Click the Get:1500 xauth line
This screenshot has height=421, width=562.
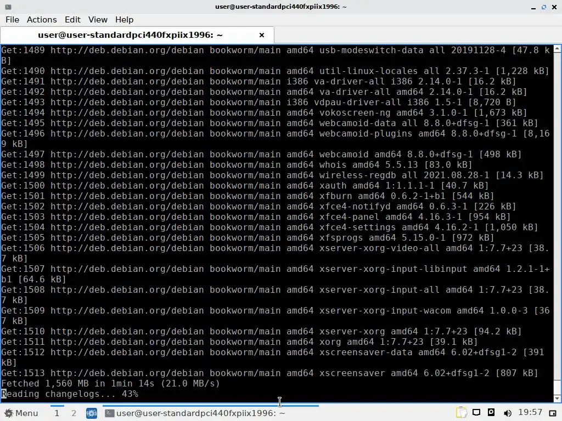click(245, 185)
